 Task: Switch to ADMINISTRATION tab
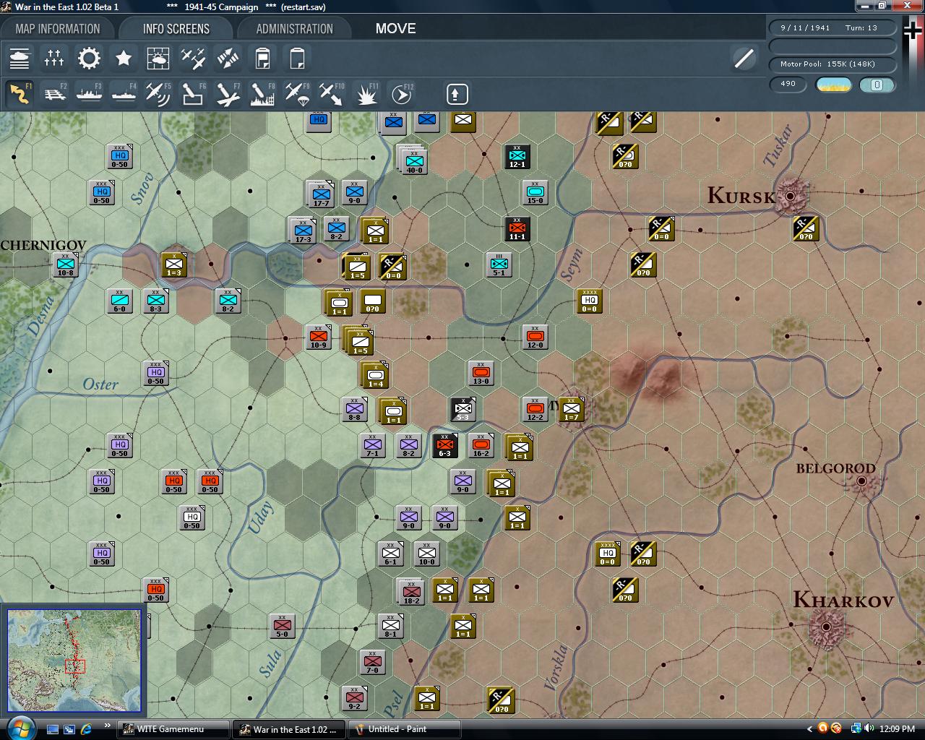(294, 29)
